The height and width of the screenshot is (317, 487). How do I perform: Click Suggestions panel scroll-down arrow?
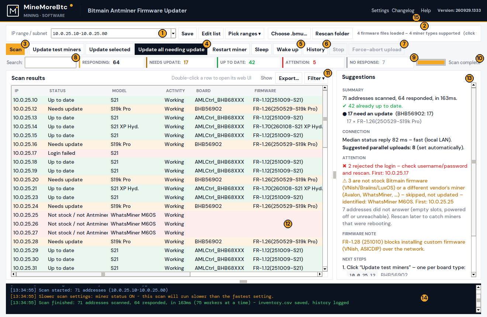click(474, 275)
